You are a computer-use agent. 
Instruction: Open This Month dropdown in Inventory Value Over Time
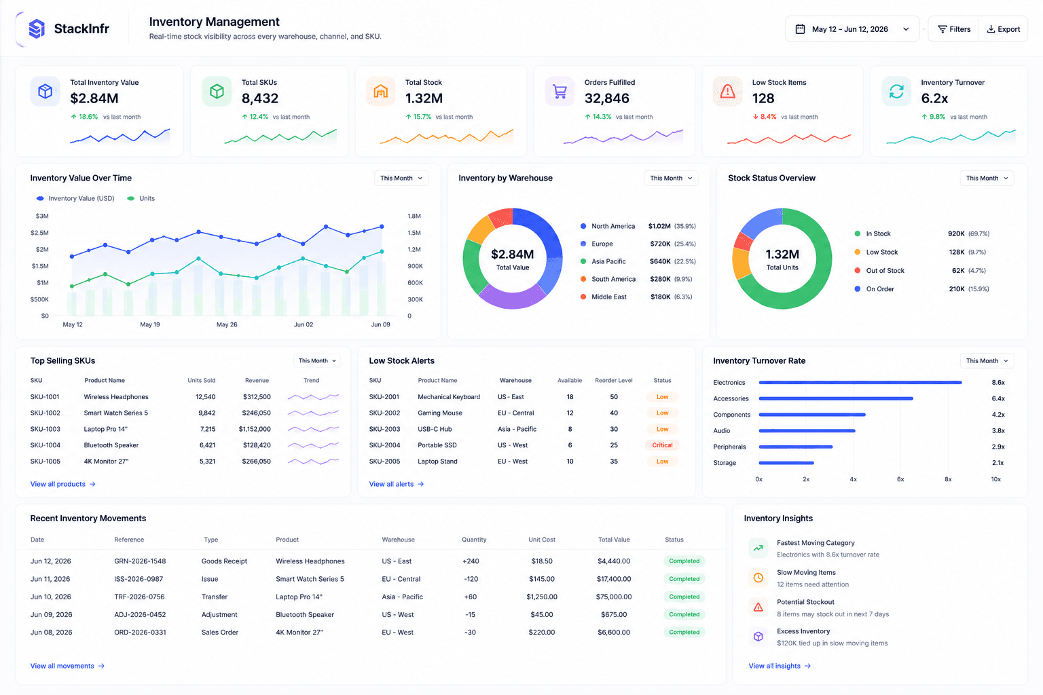(401, 178)
